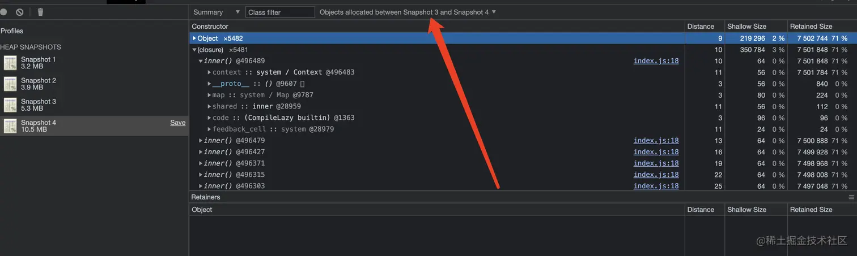The width and height of the screenshot is (857, 256).
Task: Click the clear all profiles icon
Action: tap(20, 12)
